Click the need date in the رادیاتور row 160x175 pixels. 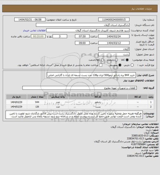click(16, 102)
